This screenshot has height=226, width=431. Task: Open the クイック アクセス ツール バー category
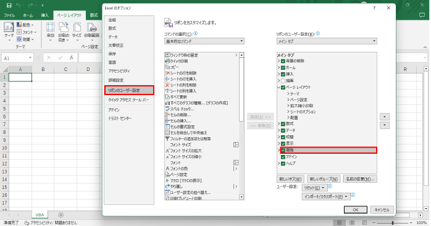coord(128,100)
